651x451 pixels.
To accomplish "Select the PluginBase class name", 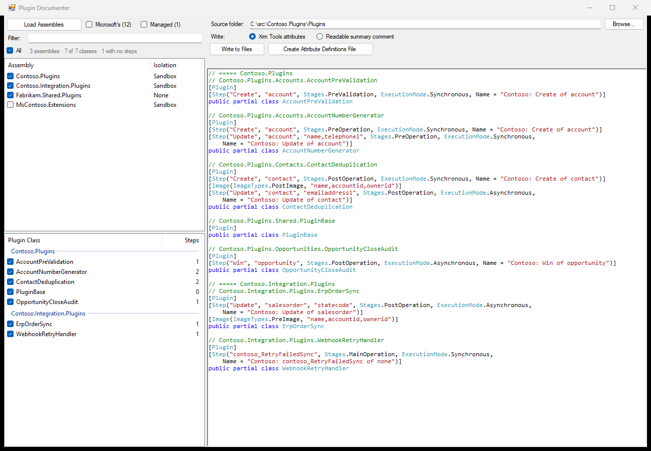I will [x=31, y=292].
